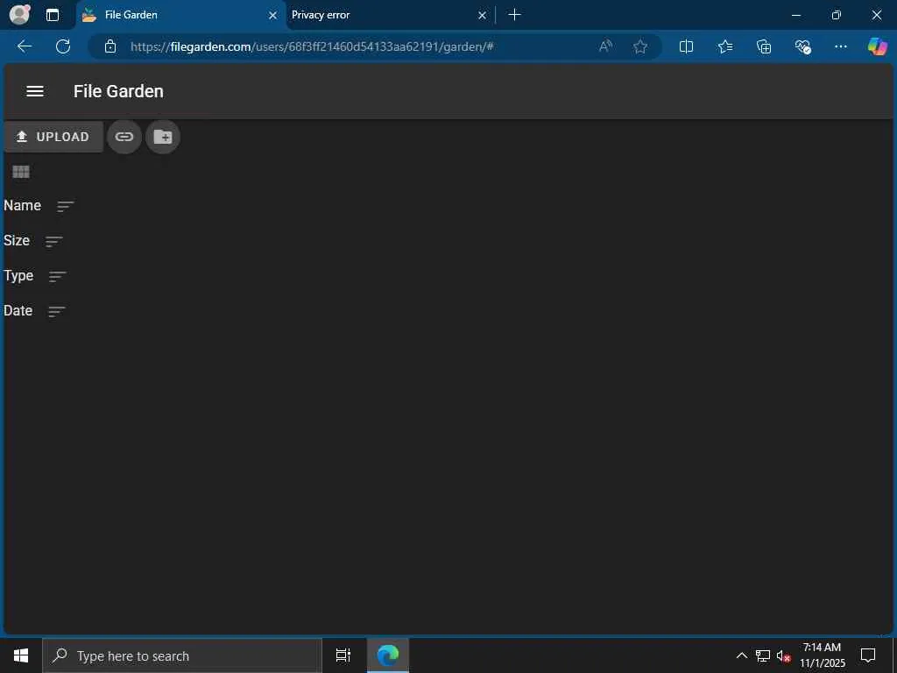Open the network status tray icon
This screenshot has height=673, width=897.
763,655
